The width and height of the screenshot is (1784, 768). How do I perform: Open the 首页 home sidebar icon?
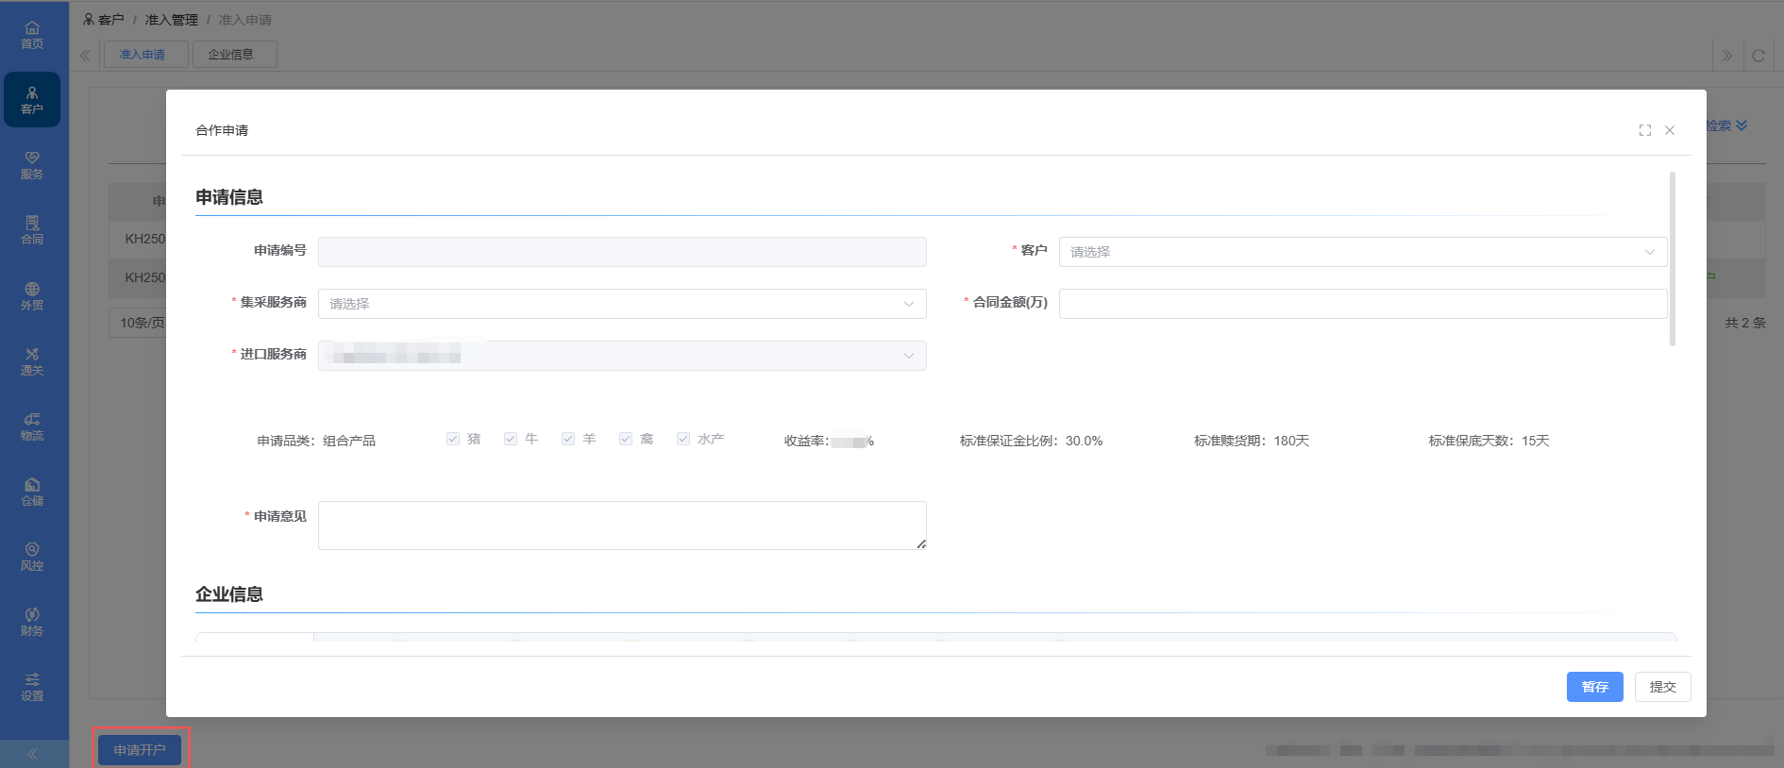tap(32, 35)
